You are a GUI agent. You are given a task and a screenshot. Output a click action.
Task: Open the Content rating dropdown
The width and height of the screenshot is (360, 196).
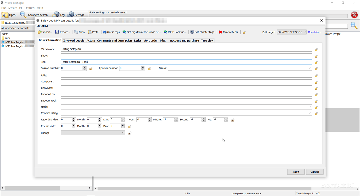[310, 113]
